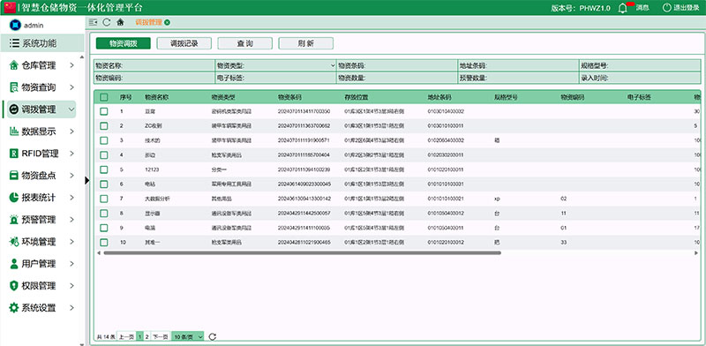
Task: Click the warehouse management house icon
Action: (14, 65)
